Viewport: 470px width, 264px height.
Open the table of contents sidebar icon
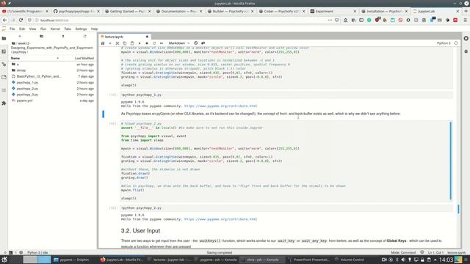[x=4, y=90]
